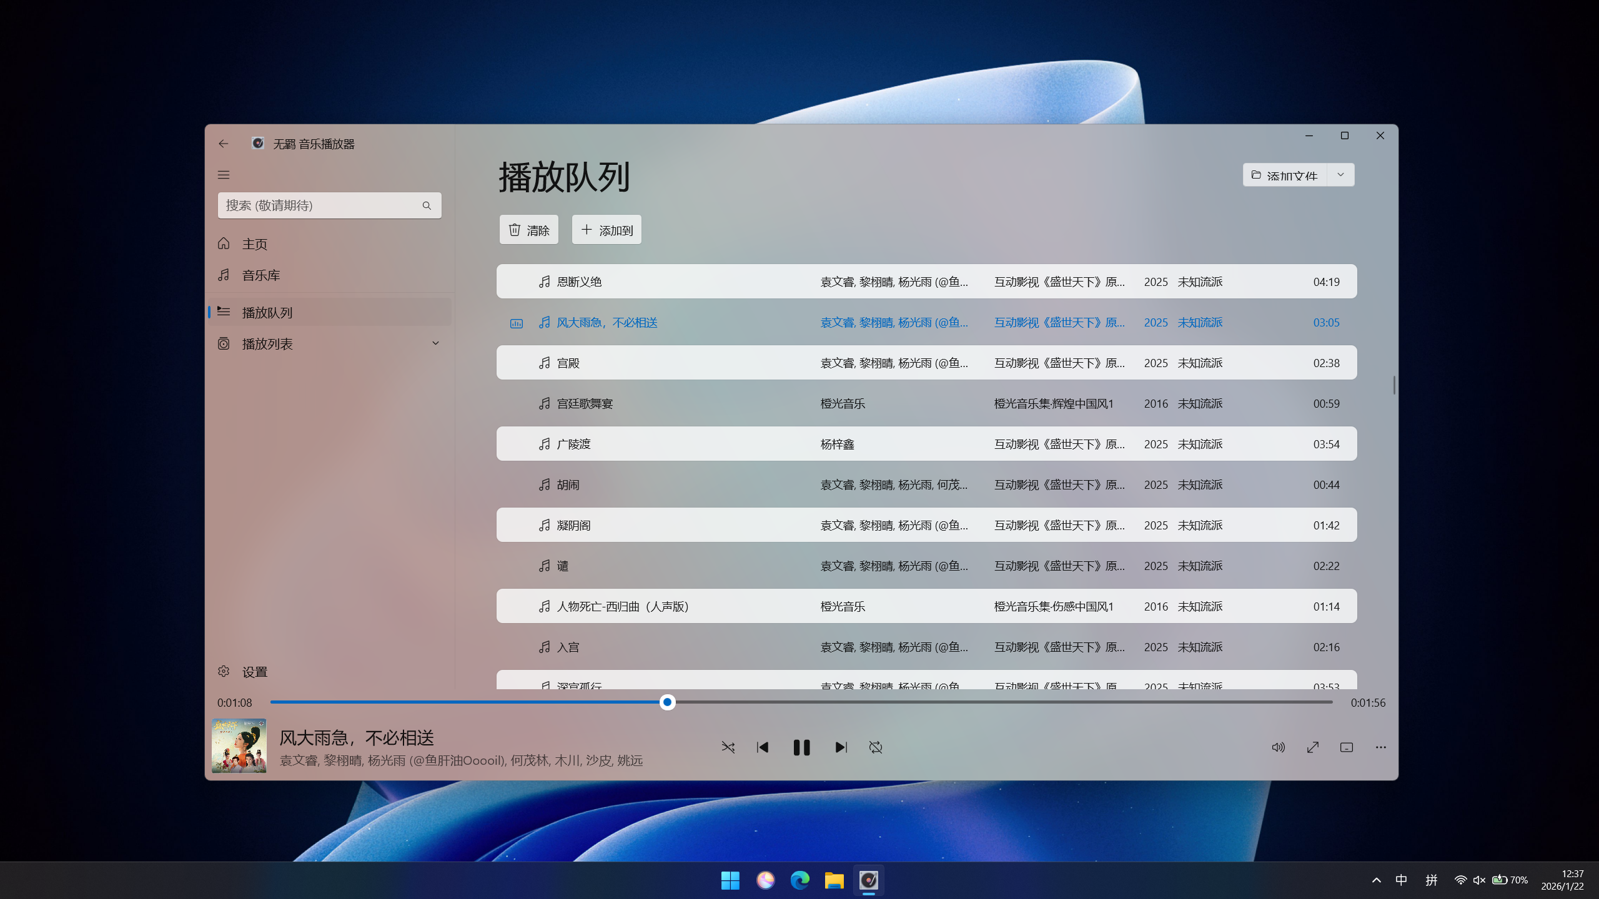The image size is (1599, 899).
Task: Click the playback progress slider thumb
Action: coord(668,702)
